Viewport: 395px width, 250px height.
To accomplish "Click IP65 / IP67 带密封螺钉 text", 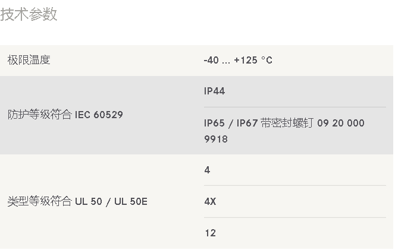I will tap(259, 124).
